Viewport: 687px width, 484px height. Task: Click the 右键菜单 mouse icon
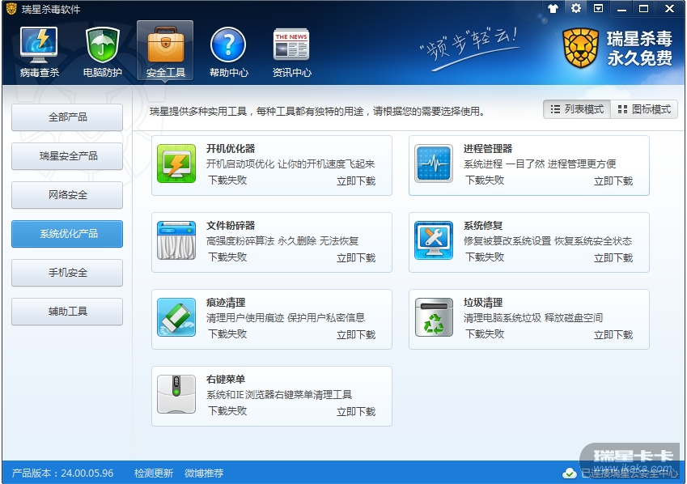(x=176, y=394)
